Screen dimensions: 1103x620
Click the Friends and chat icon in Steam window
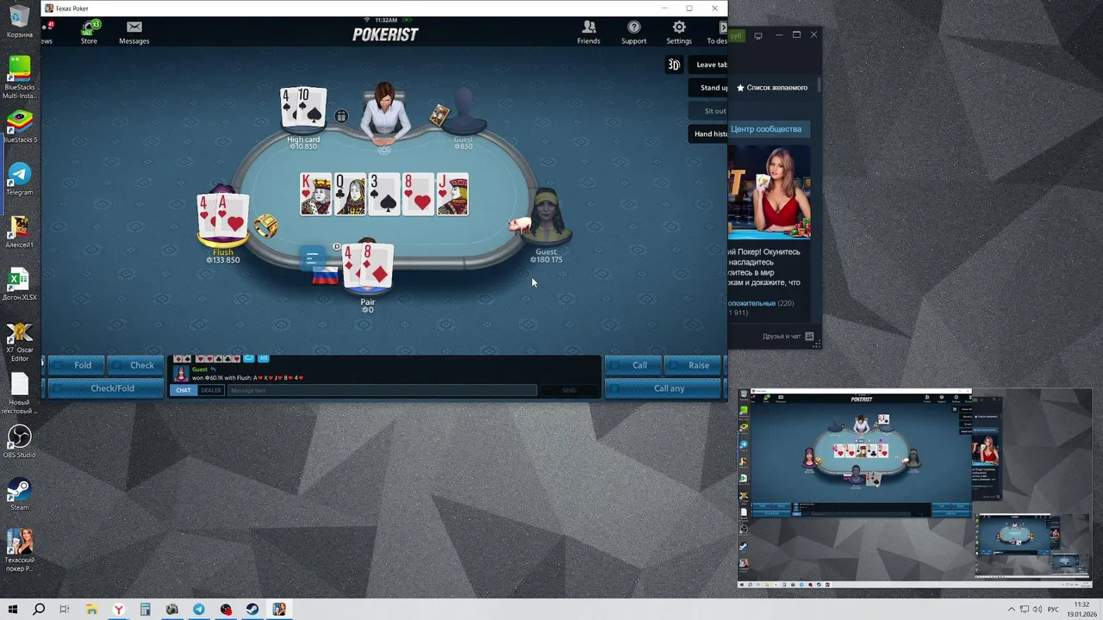click(x=809, y=336)
